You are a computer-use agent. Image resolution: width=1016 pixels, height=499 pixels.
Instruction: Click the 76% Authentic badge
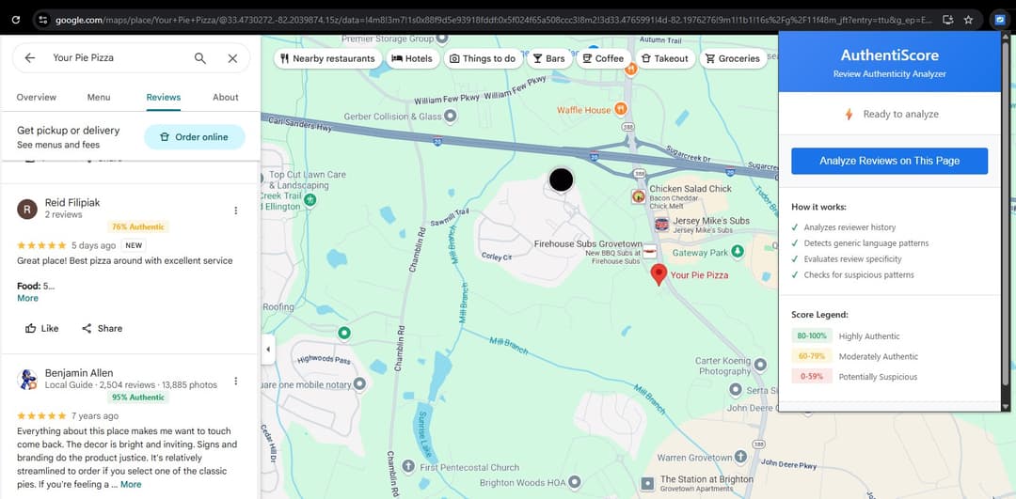click(138, 227)
